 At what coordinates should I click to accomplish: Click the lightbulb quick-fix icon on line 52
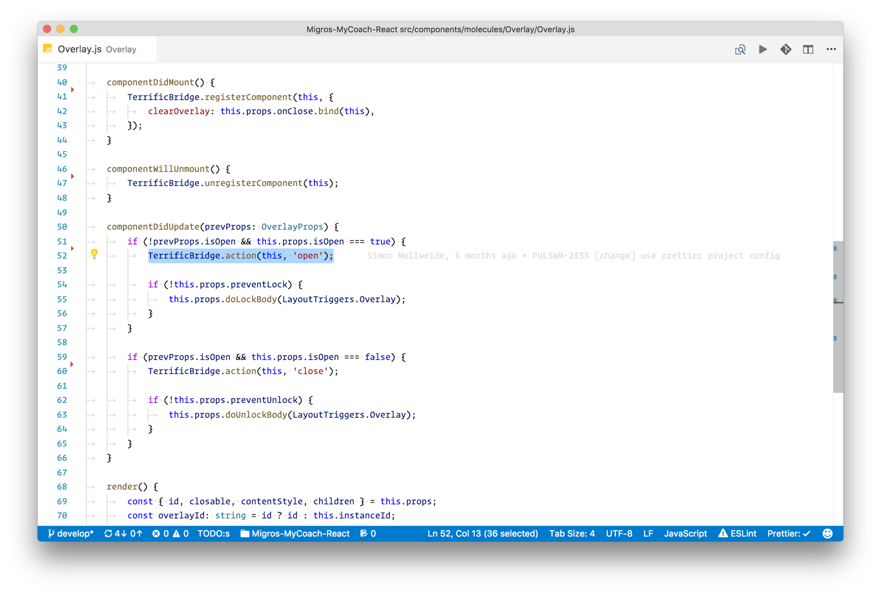click(94, 253)
